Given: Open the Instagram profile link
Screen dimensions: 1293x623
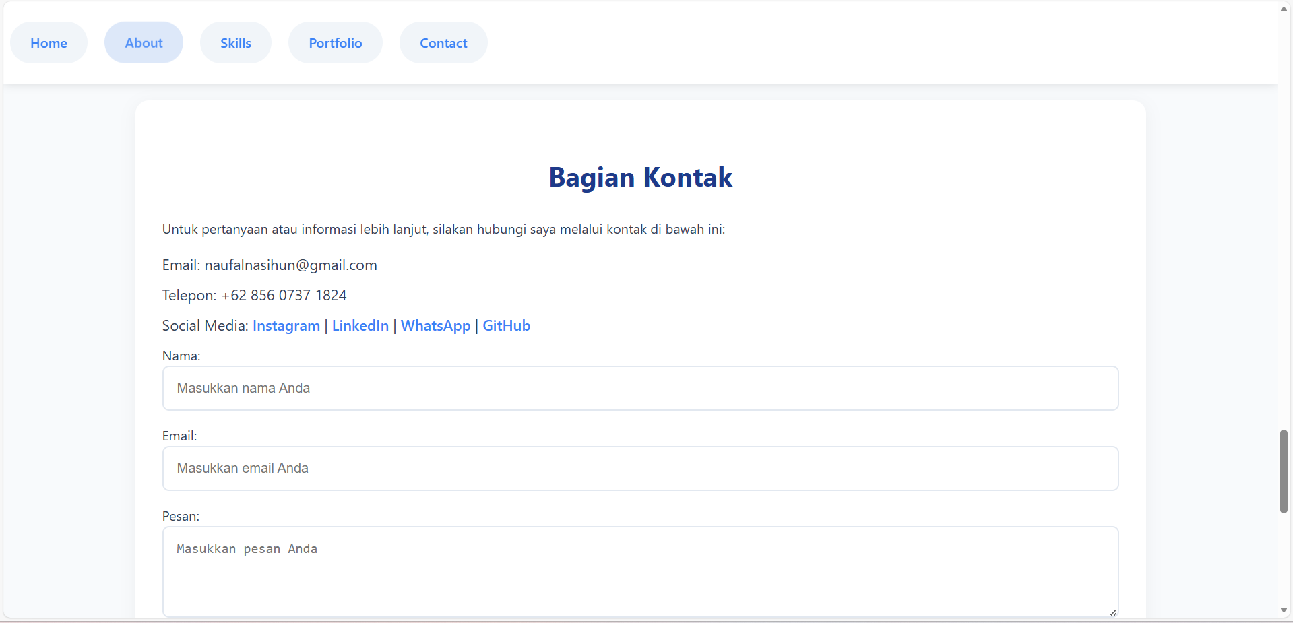Looking at the screenshot, I should (x=286, y=325).
